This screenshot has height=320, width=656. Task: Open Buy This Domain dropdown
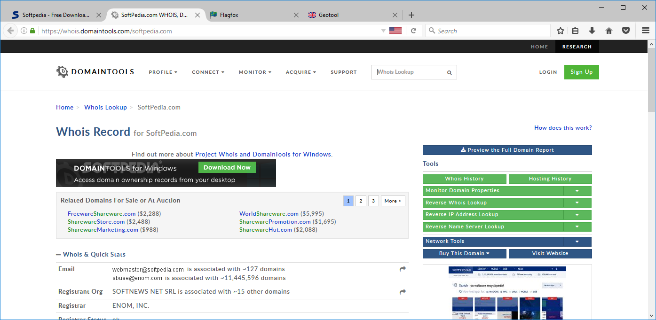[465, 254]
